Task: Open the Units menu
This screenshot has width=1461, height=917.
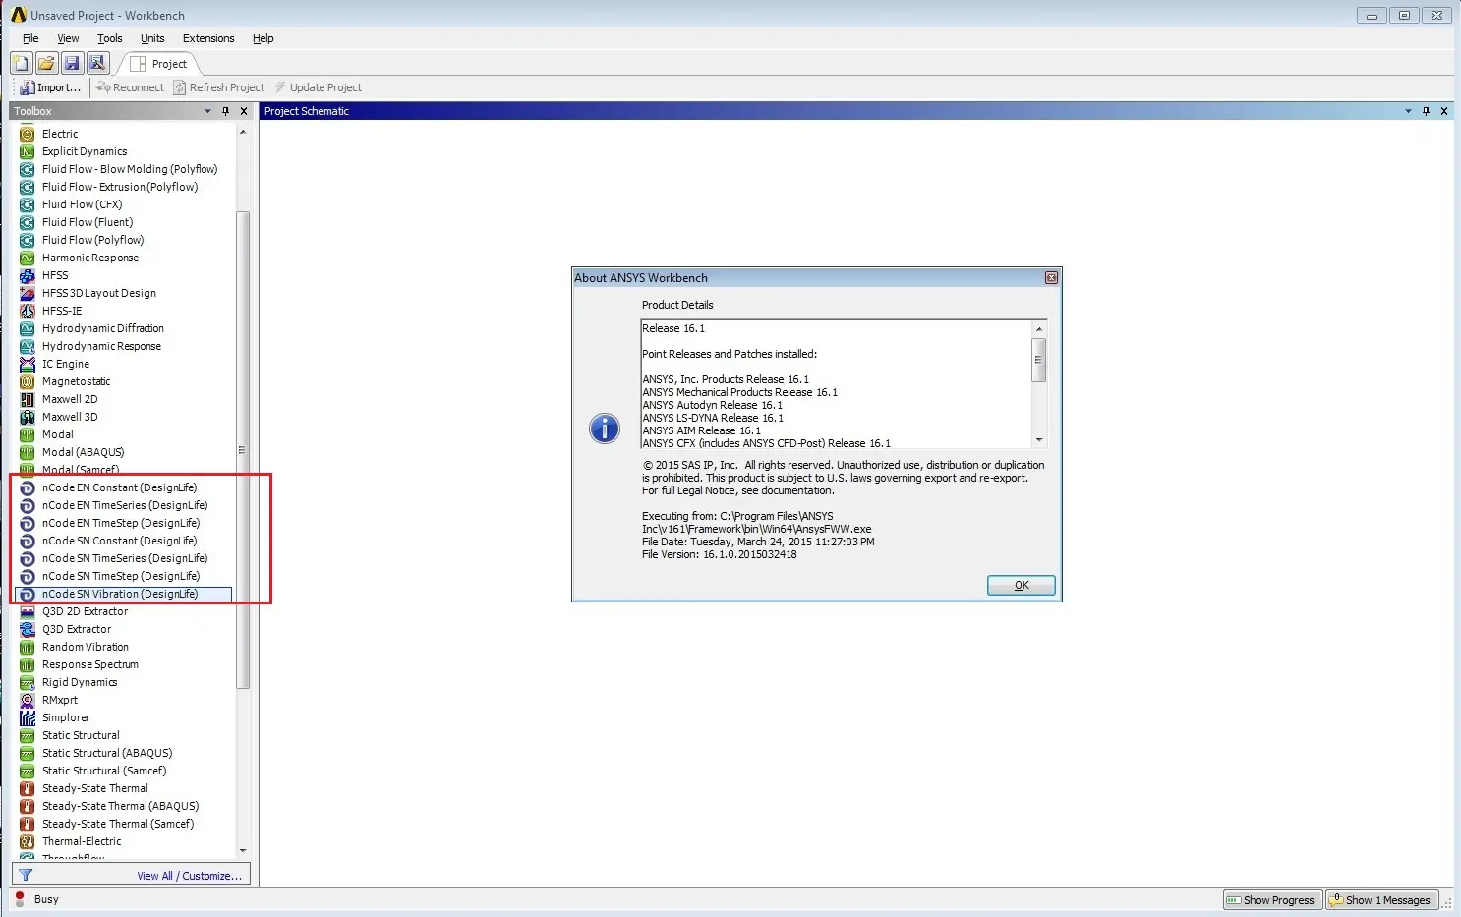Action: pos(152,38)
